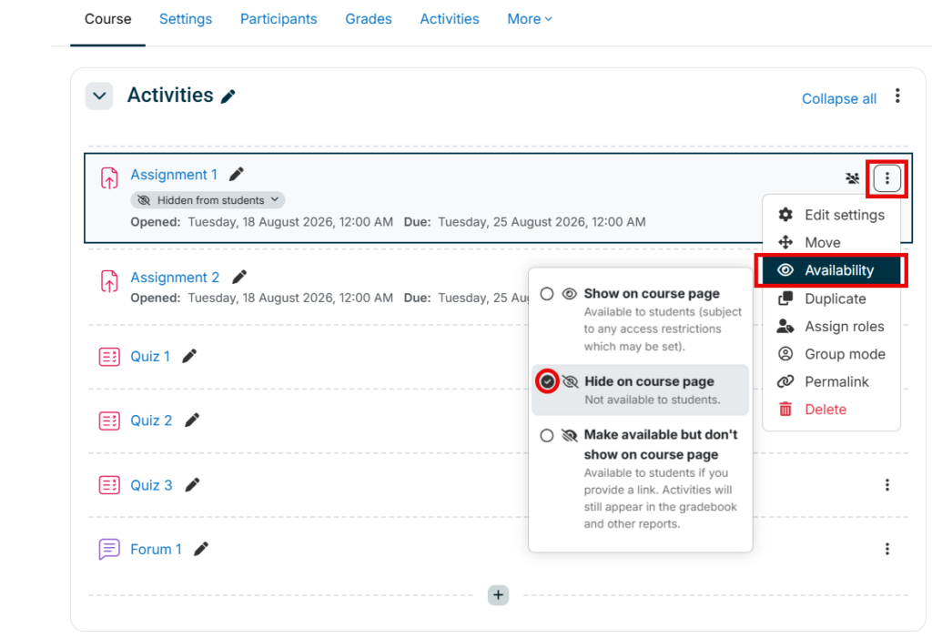Click the Assignment 1 upload icon
The image size is (932, 638).
(109, 177)
